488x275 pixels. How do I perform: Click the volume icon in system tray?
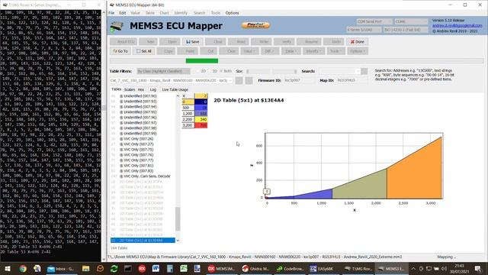[x=444, y=268]
